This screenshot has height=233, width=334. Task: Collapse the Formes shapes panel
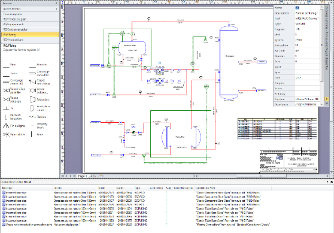coord(56,3)
